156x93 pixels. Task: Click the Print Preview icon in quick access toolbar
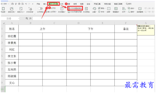[x=23, y=4]
